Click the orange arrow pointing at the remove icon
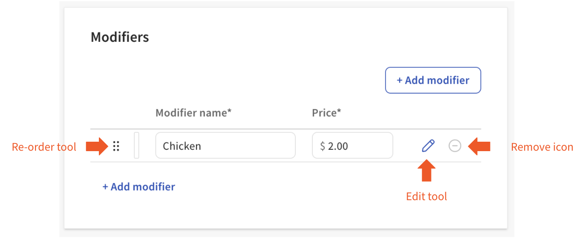 pos(479,146)
